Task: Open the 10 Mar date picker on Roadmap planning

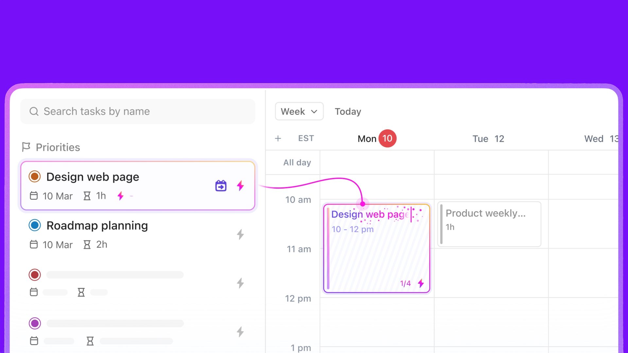Action: (51, 244)
